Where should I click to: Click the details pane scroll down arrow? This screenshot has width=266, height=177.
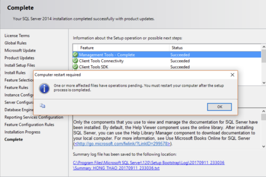263,147
